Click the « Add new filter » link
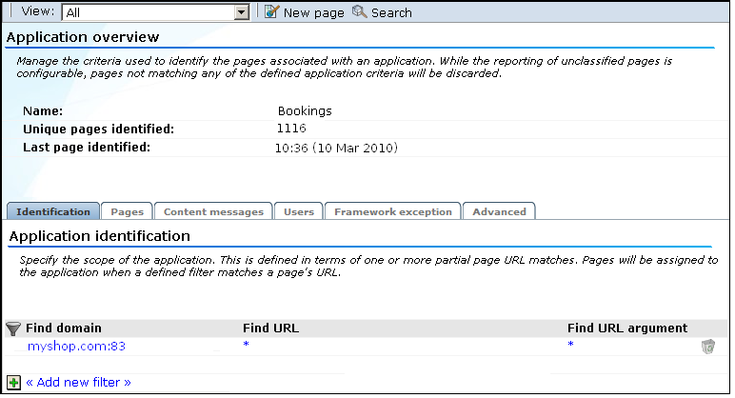735x398 pixels. click(x=78, y=383)
